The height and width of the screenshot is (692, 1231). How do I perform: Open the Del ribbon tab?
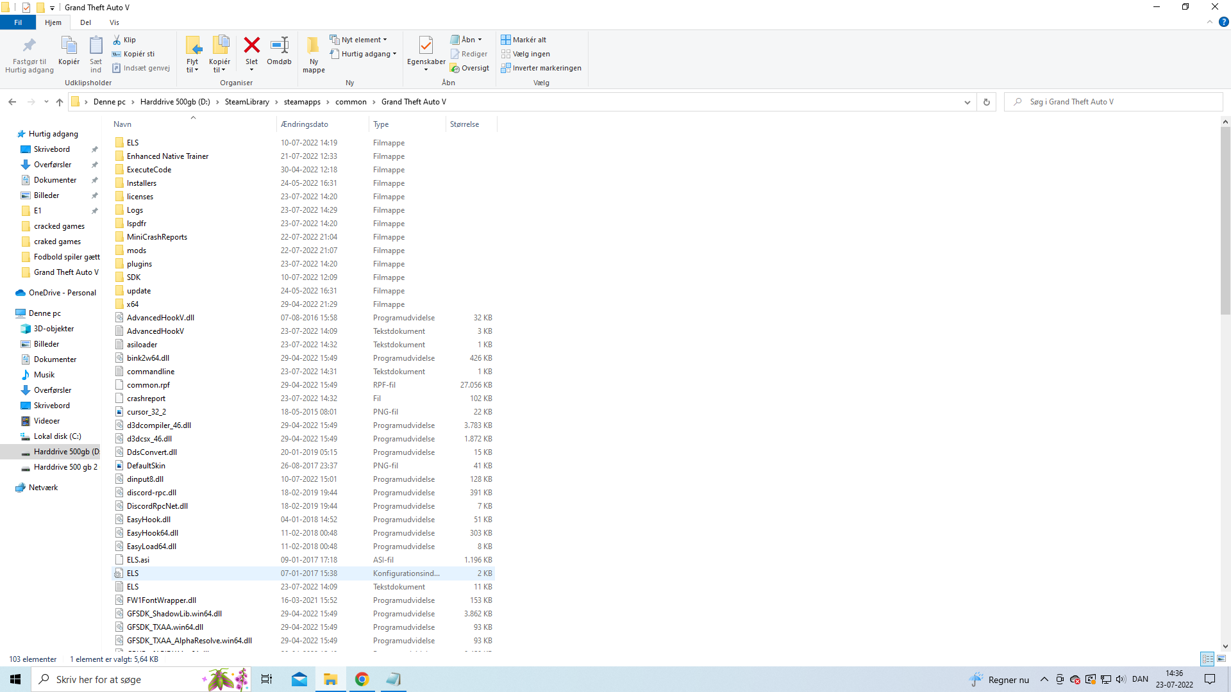85,22
